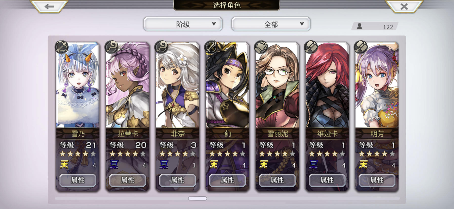Open 属性 for 雪乃
454x209 pixels.
click(x=78, y=180)
